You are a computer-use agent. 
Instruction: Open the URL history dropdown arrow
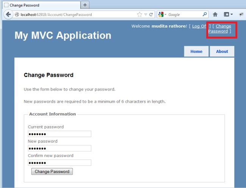pos(146,15)
